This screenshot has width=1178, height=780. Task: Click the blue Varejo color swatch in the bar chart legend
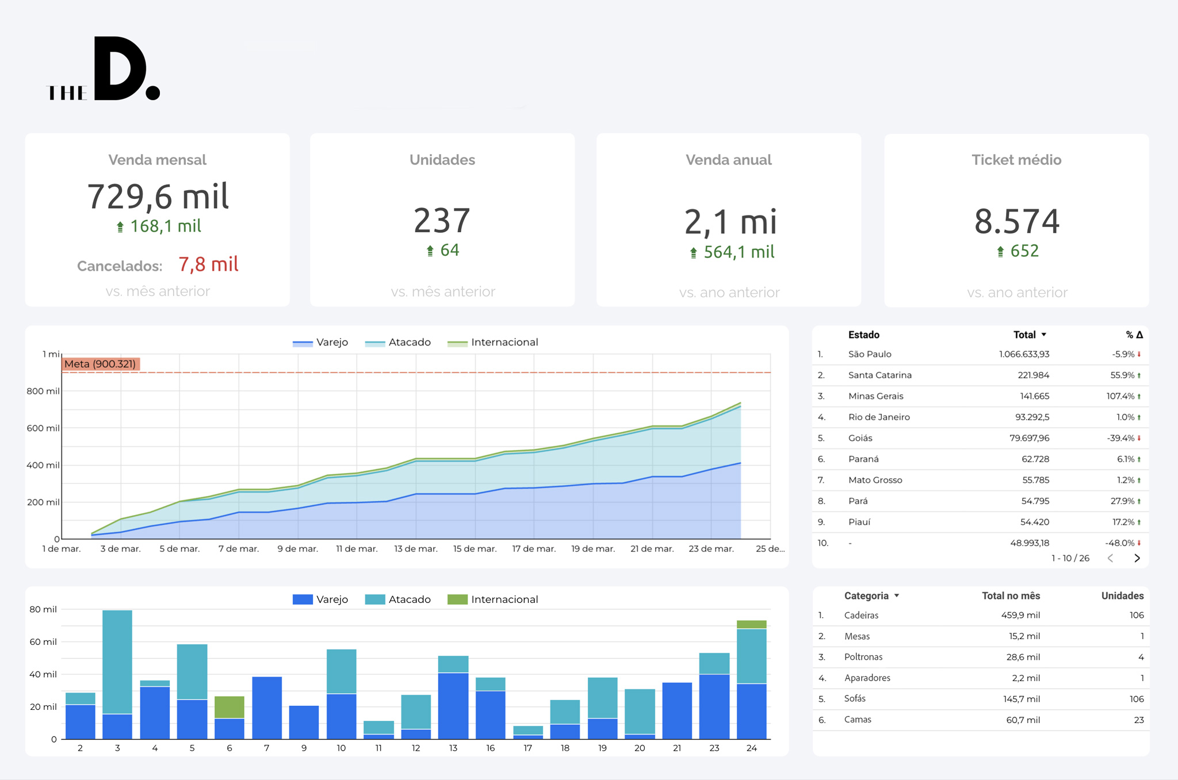(303, 599)
